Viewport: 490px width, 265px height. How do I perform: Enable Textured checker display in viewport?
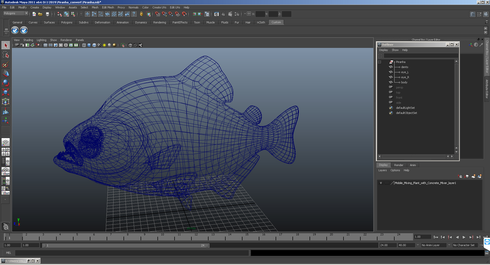(99, 45)
